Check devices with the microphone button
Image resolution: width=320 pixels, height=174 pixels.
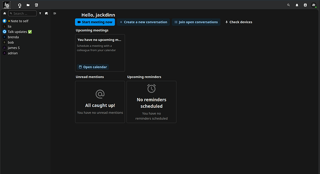coord(238,22)
